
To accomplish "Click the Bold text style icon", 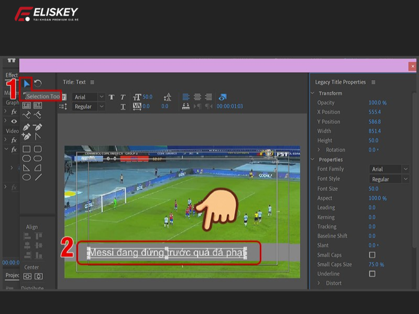I will tap(112, 97).
